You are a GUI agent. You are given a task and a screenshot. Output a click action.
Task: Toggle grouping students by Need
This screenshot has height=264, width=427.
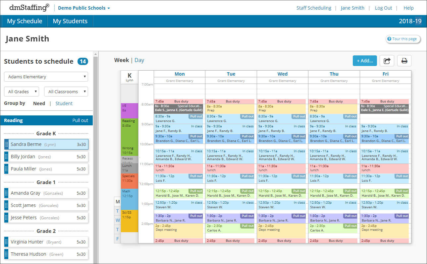point(39,103)
